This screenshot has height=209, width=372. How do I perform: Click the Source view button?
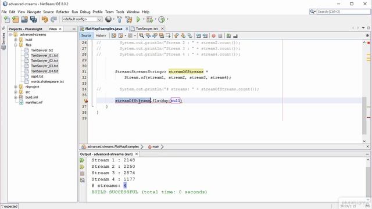(x=86, y=35)
